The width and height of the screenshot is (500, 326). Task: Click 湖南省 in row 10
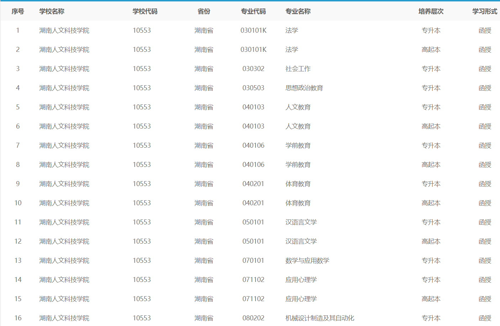(204, 203)
